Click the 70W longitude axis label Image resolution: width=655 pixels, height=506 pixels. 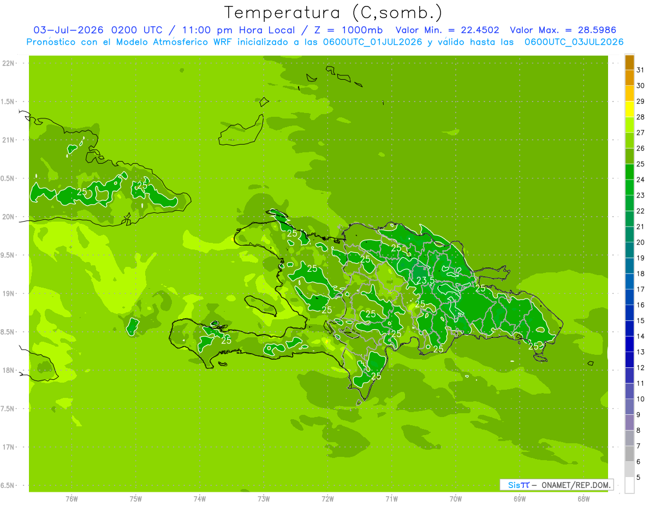(456, 499)
